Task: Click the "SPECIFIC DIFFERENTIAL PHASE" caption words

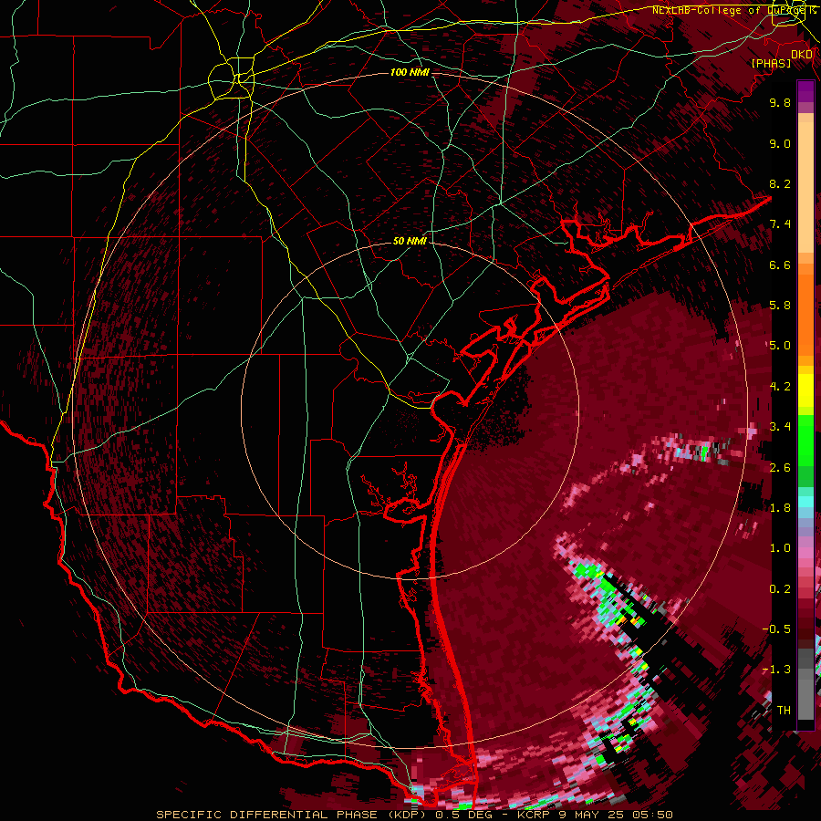Action: click(266, 815)
